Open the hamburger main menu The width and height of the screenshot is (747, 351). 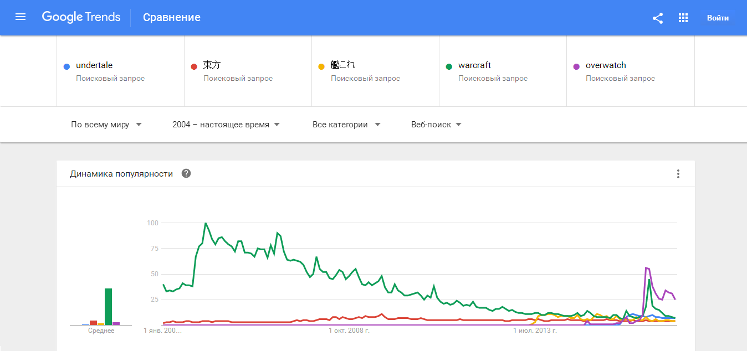tap(21, 17)
